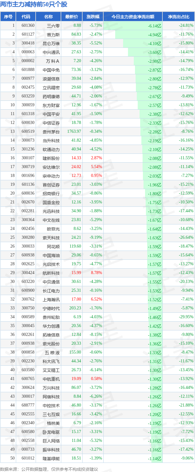
Task: Select stock name 万兴科技
Action: 51,388
